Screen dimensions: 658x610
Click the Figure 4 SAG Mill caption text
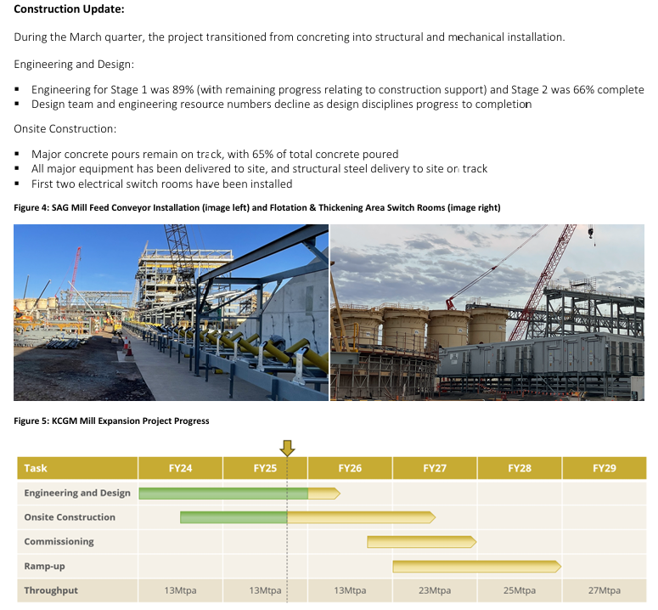(256, 208)
